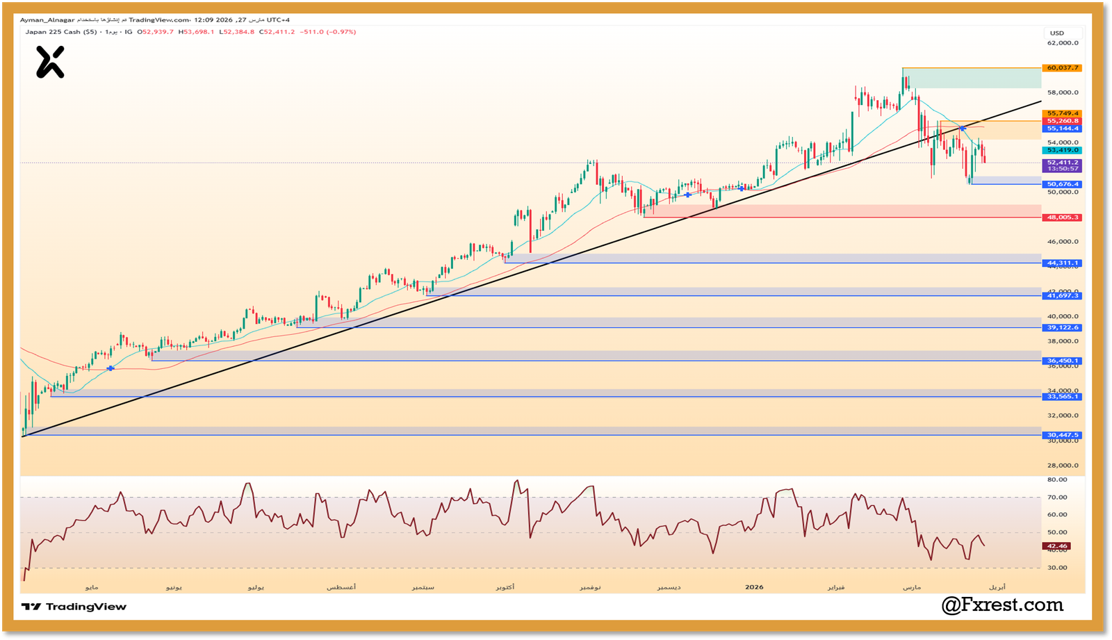Click the أكتوبر month label on time axis
Image resolution: width=1112 pixels, height=640 pixels.
coord(505,587)
